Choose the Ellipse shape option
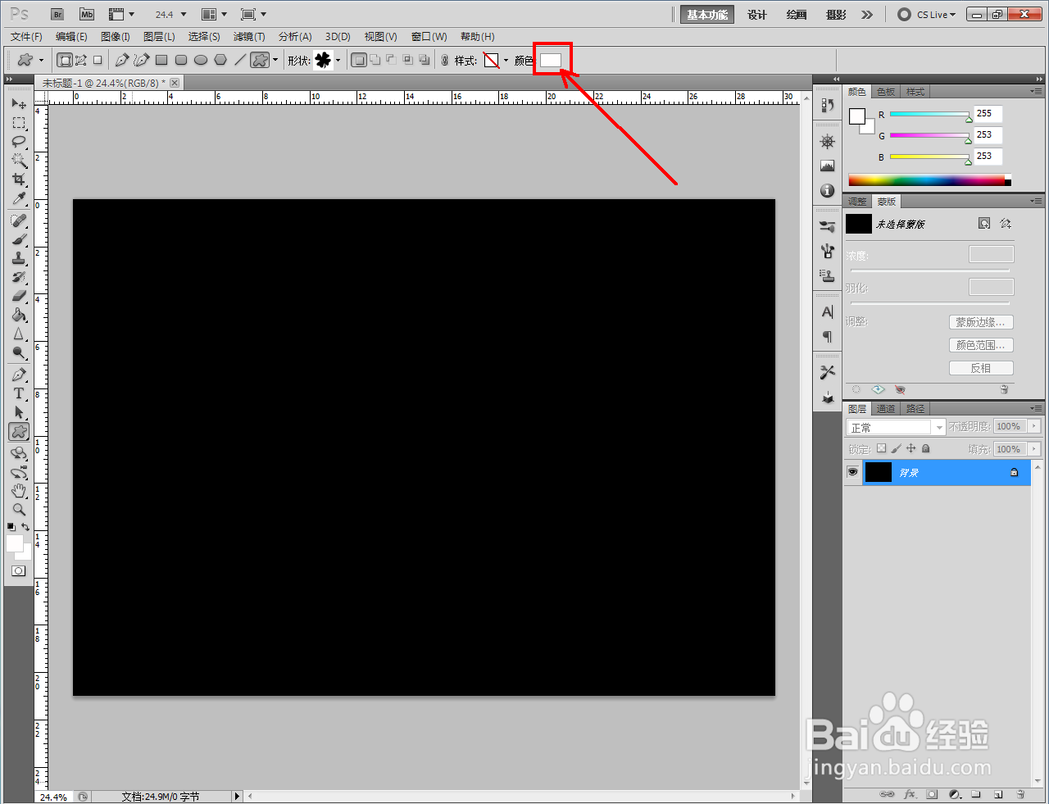The image size is (1049, 804). point(201,60)
